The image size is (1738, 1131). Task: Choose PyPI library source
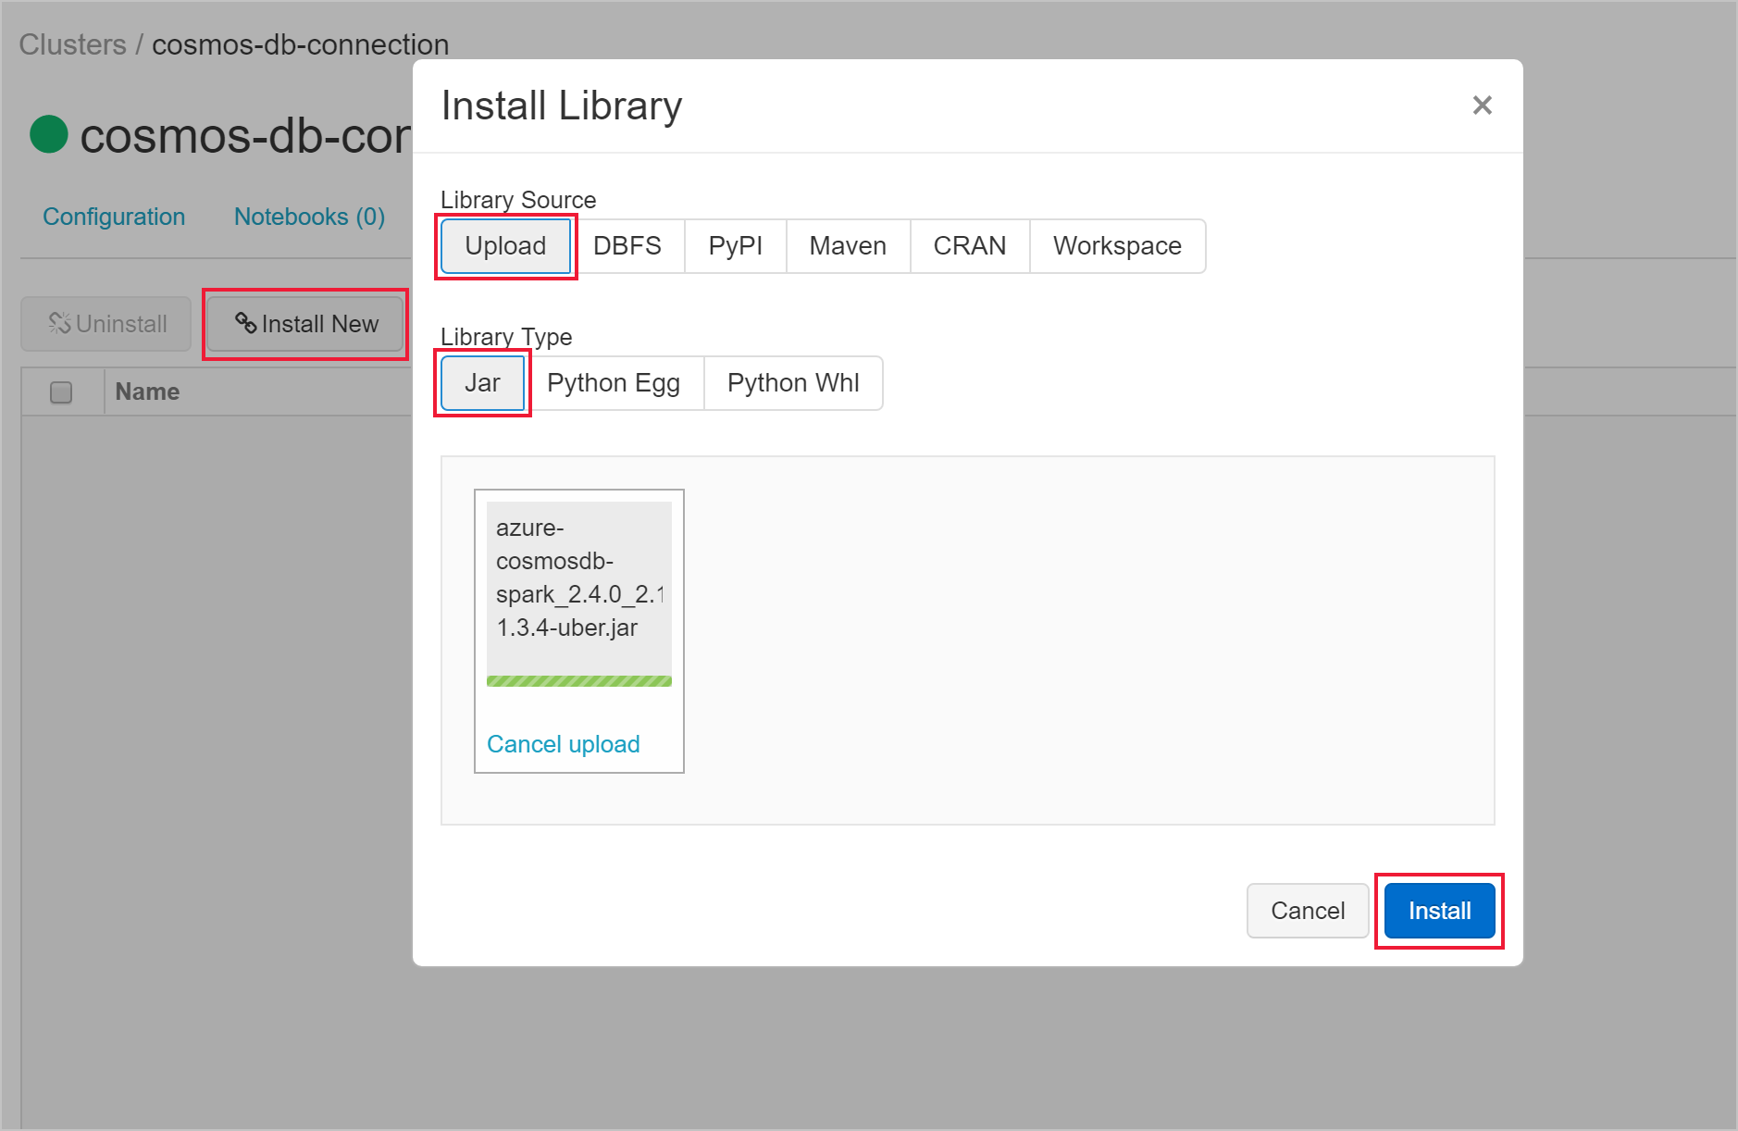click(x=735, y=246)
